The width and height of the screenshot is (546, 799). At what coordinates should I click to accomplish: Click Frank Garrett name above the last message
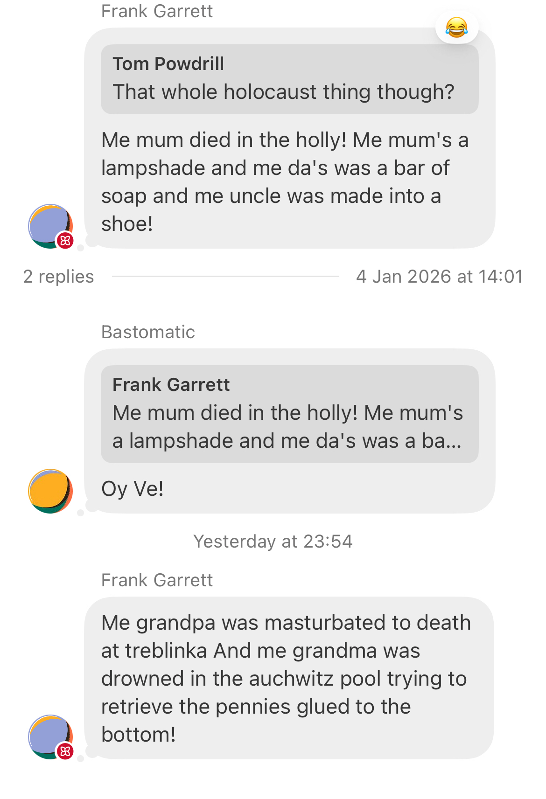click(x=157, y=580)
